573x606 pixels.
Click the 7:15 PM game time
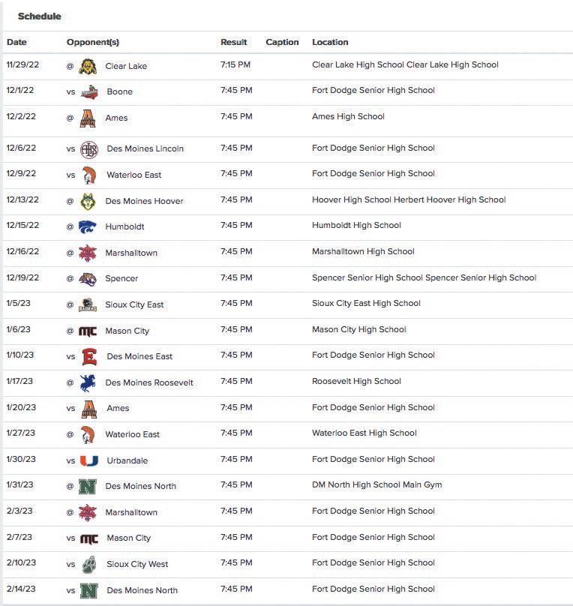click(235, 64)
